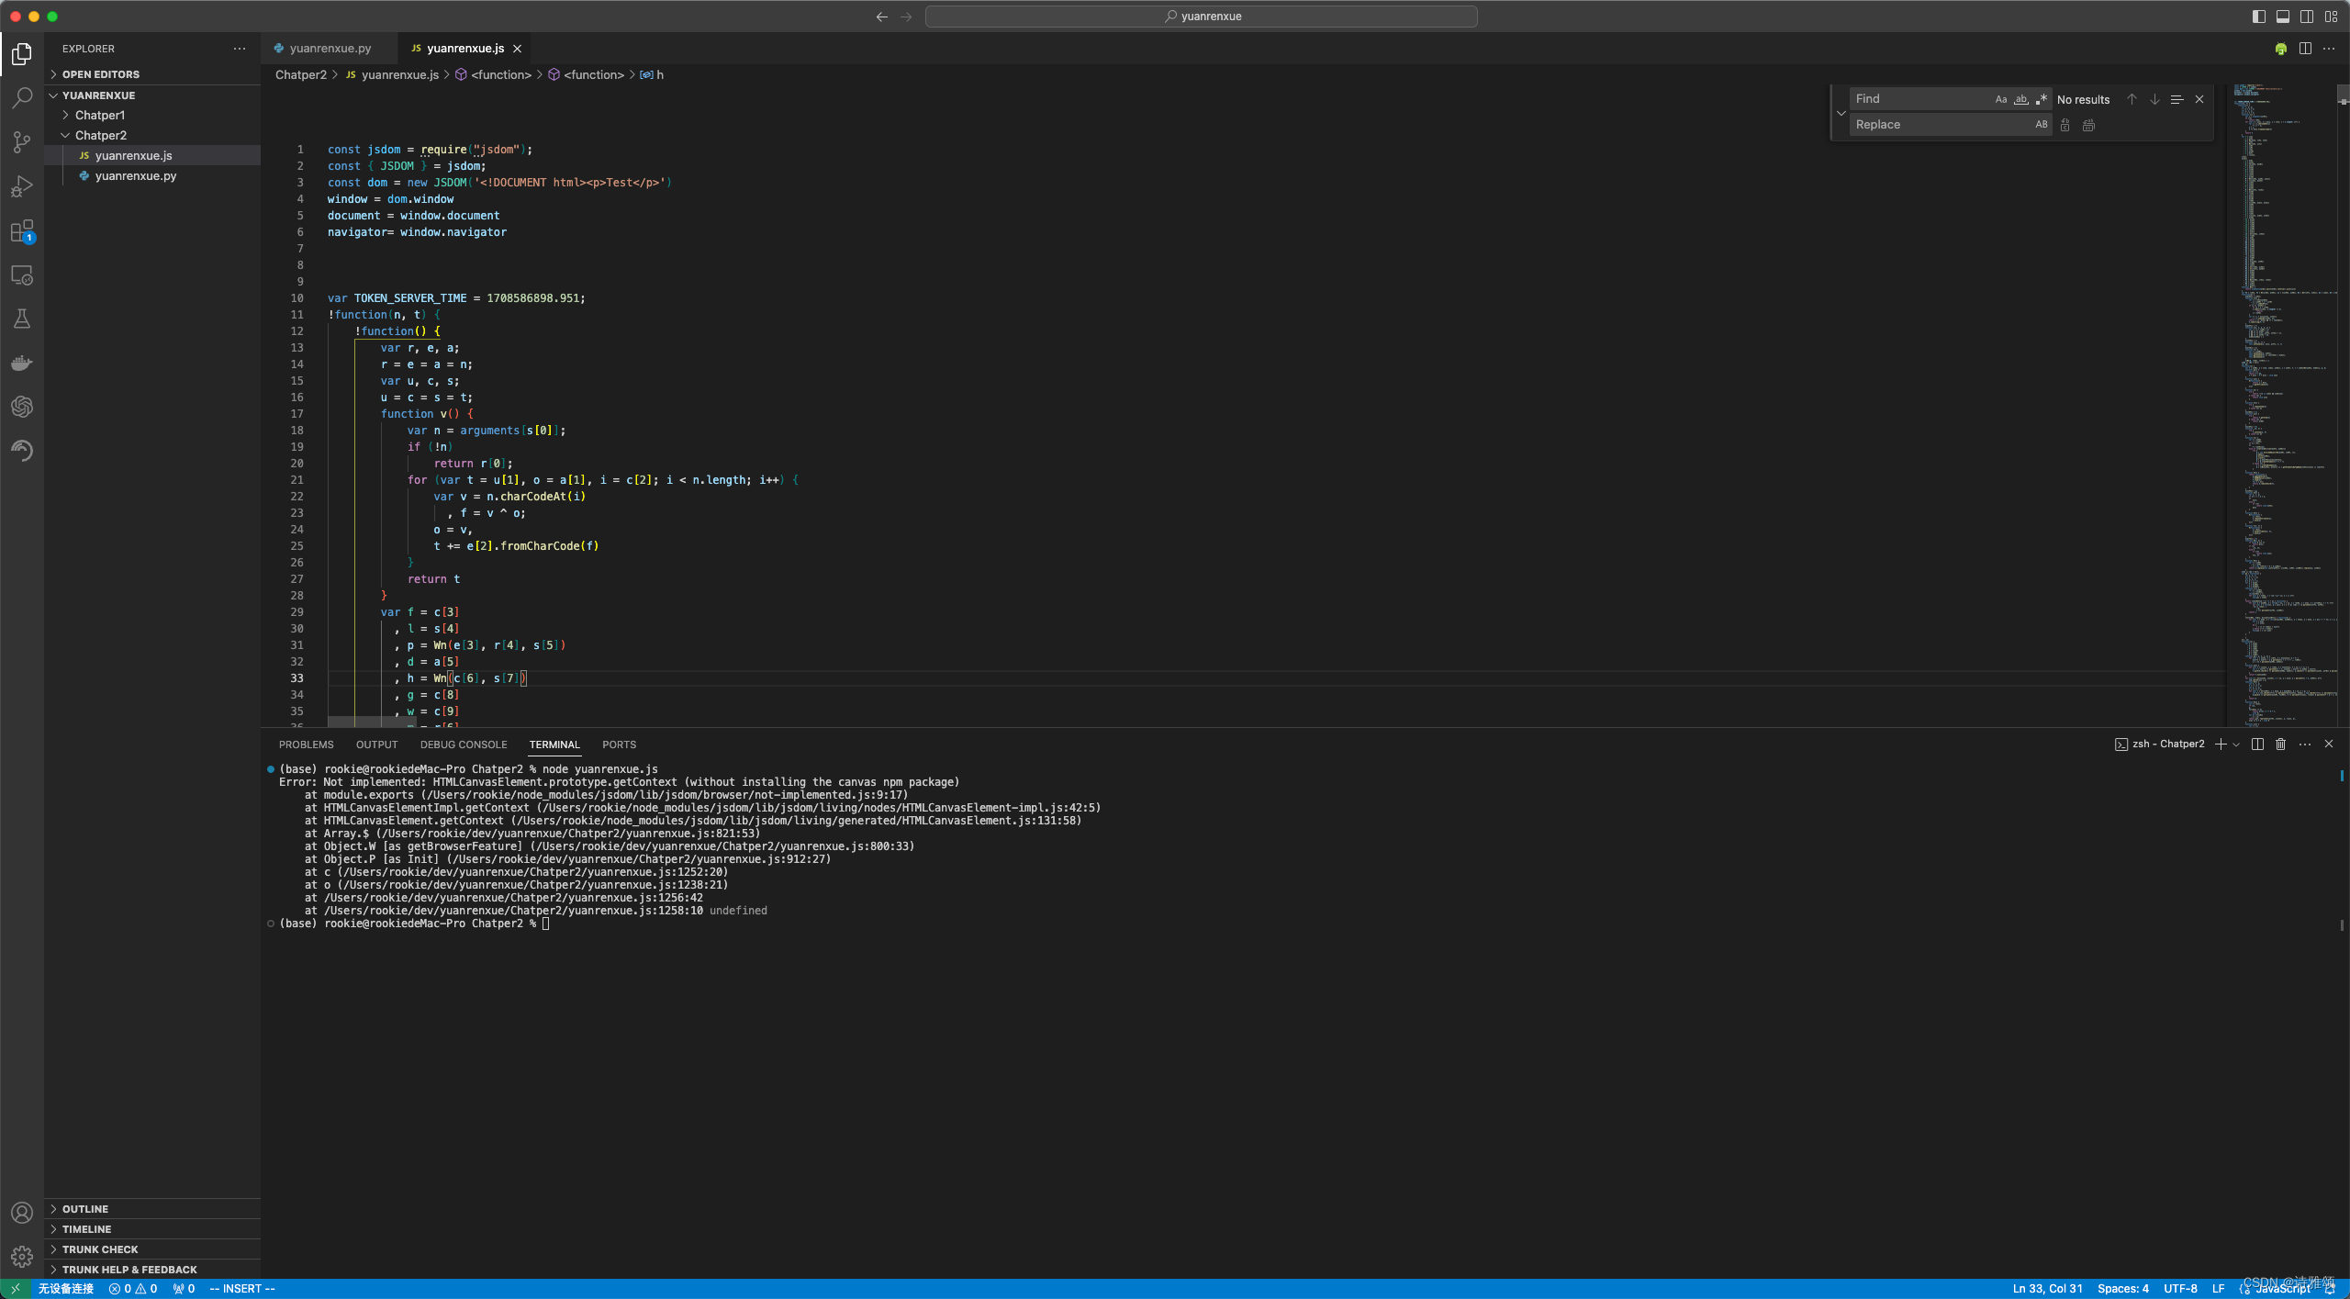Open the Manage gear settings
2350x1299 pixels.
click(x=22, y=1257)
